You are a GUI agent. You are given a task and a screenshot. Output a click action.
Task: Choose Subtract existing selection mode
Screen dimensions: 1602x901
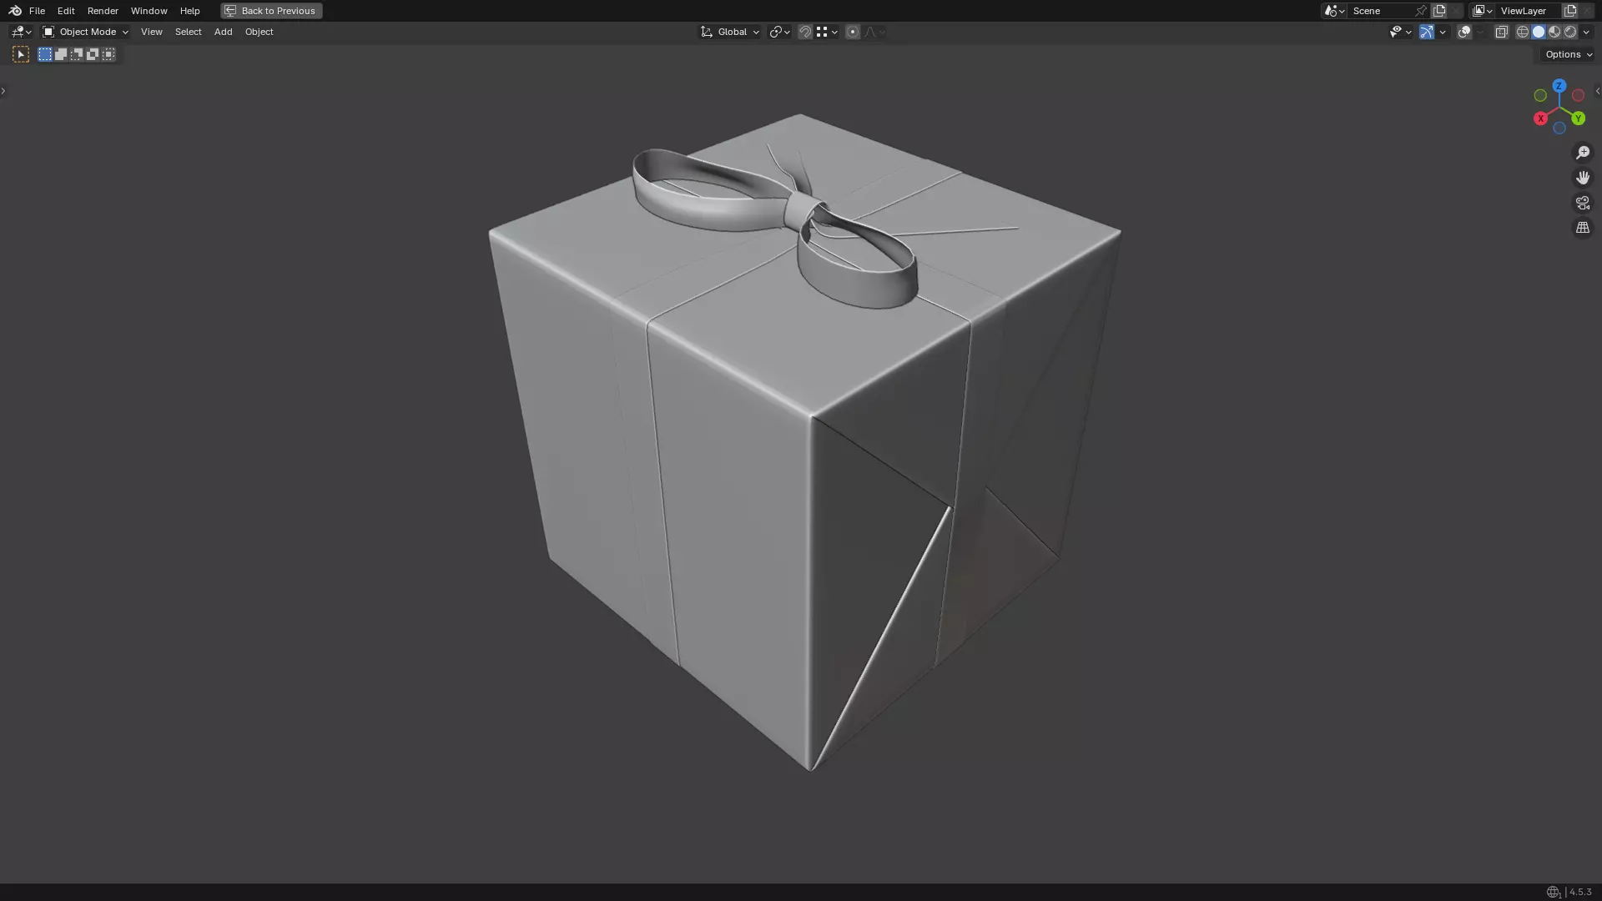[x=77, y=54]
